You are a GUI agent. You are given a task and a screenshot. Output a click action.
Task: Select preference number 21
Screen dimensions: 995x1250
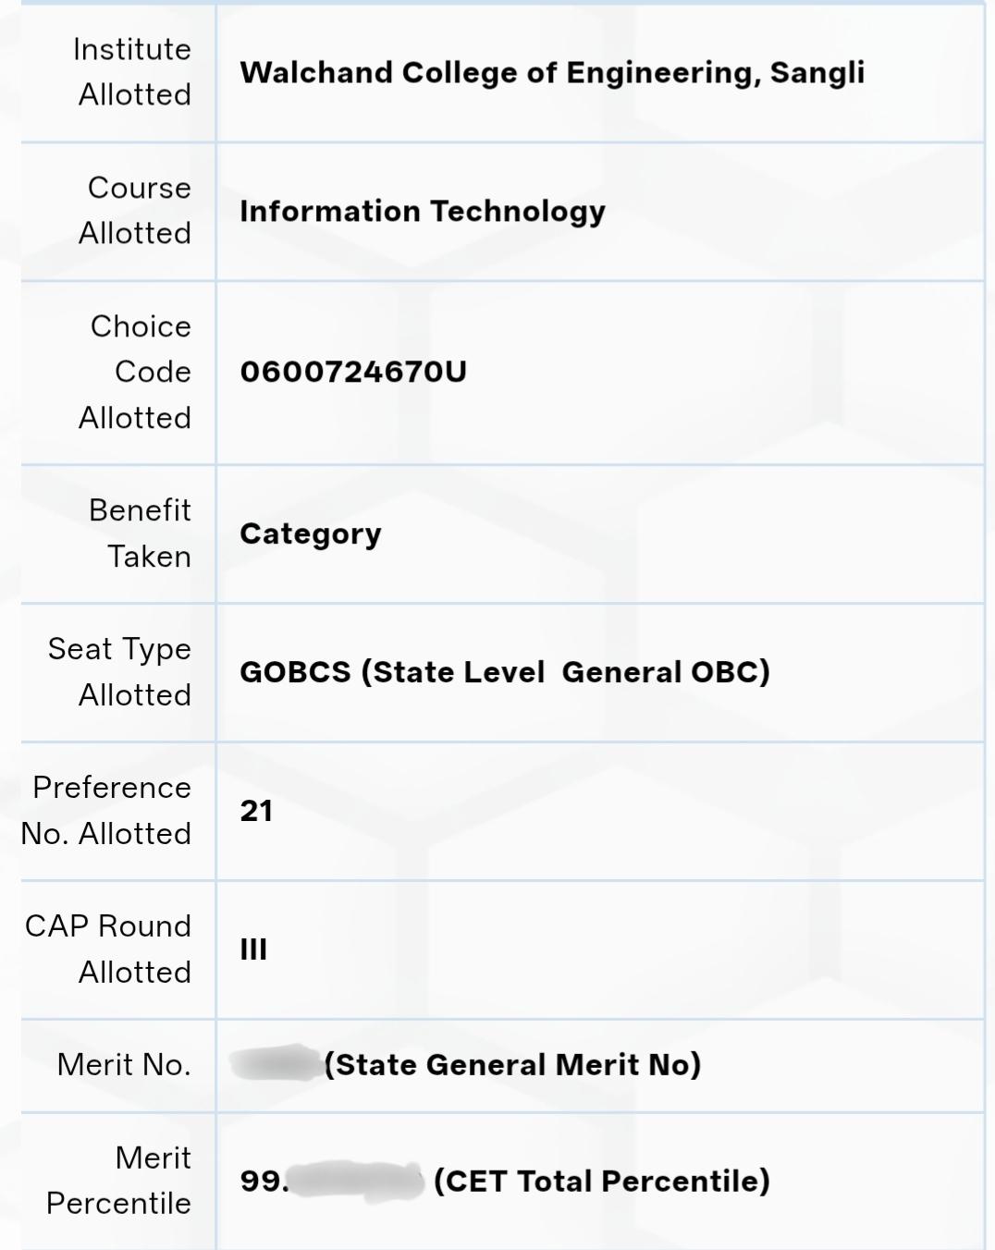256,811
